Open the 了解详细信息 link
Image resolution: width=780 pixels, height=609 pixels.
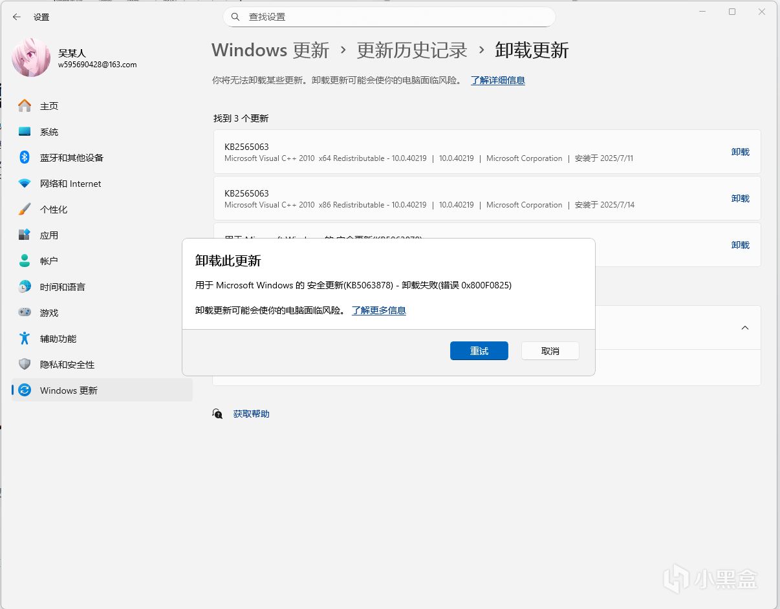[498, 80]
